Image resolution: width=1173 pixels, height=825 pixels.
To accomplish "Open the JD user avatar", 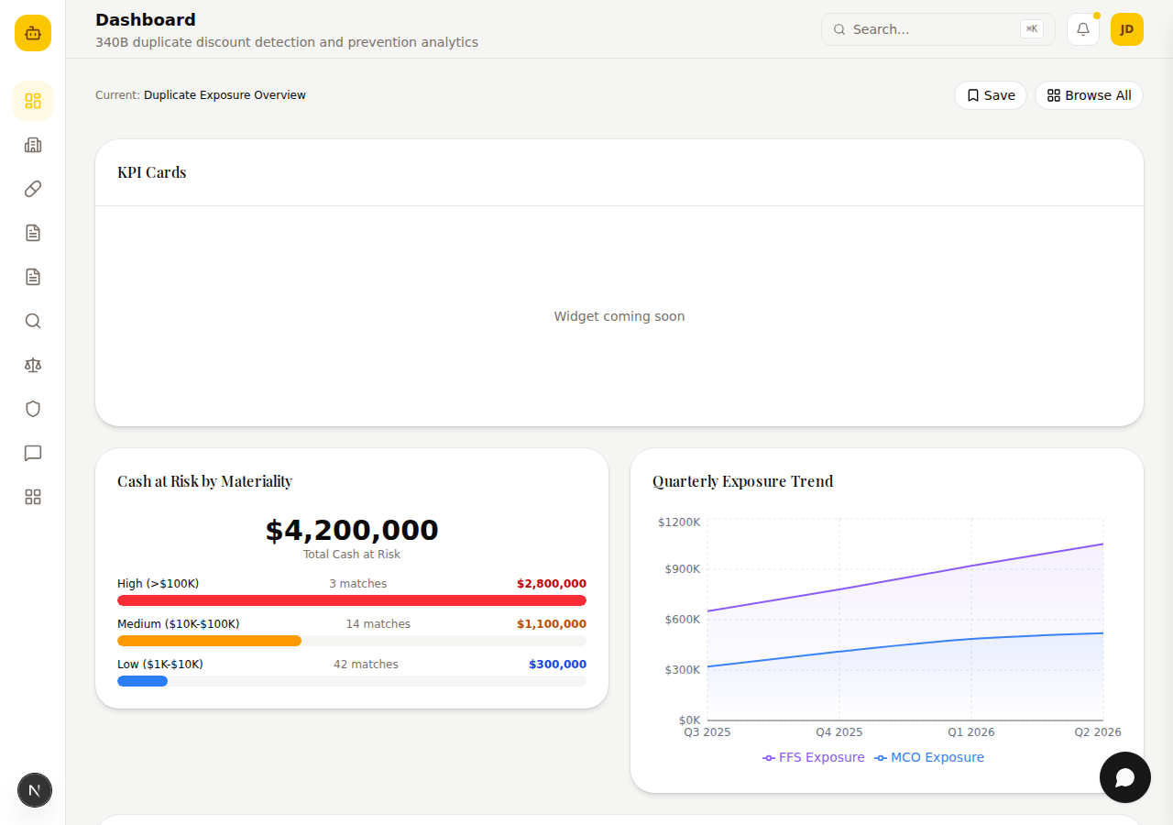I will (x=1127, y=29).
